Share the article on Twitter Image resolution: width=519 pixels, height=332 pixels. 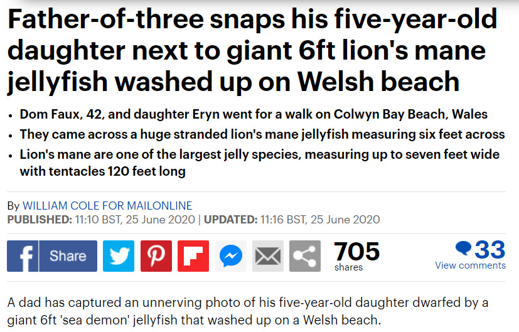[x=119, y=256]
